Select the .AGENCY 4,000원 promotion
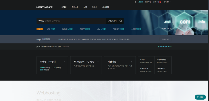 [x=118, y=29]
